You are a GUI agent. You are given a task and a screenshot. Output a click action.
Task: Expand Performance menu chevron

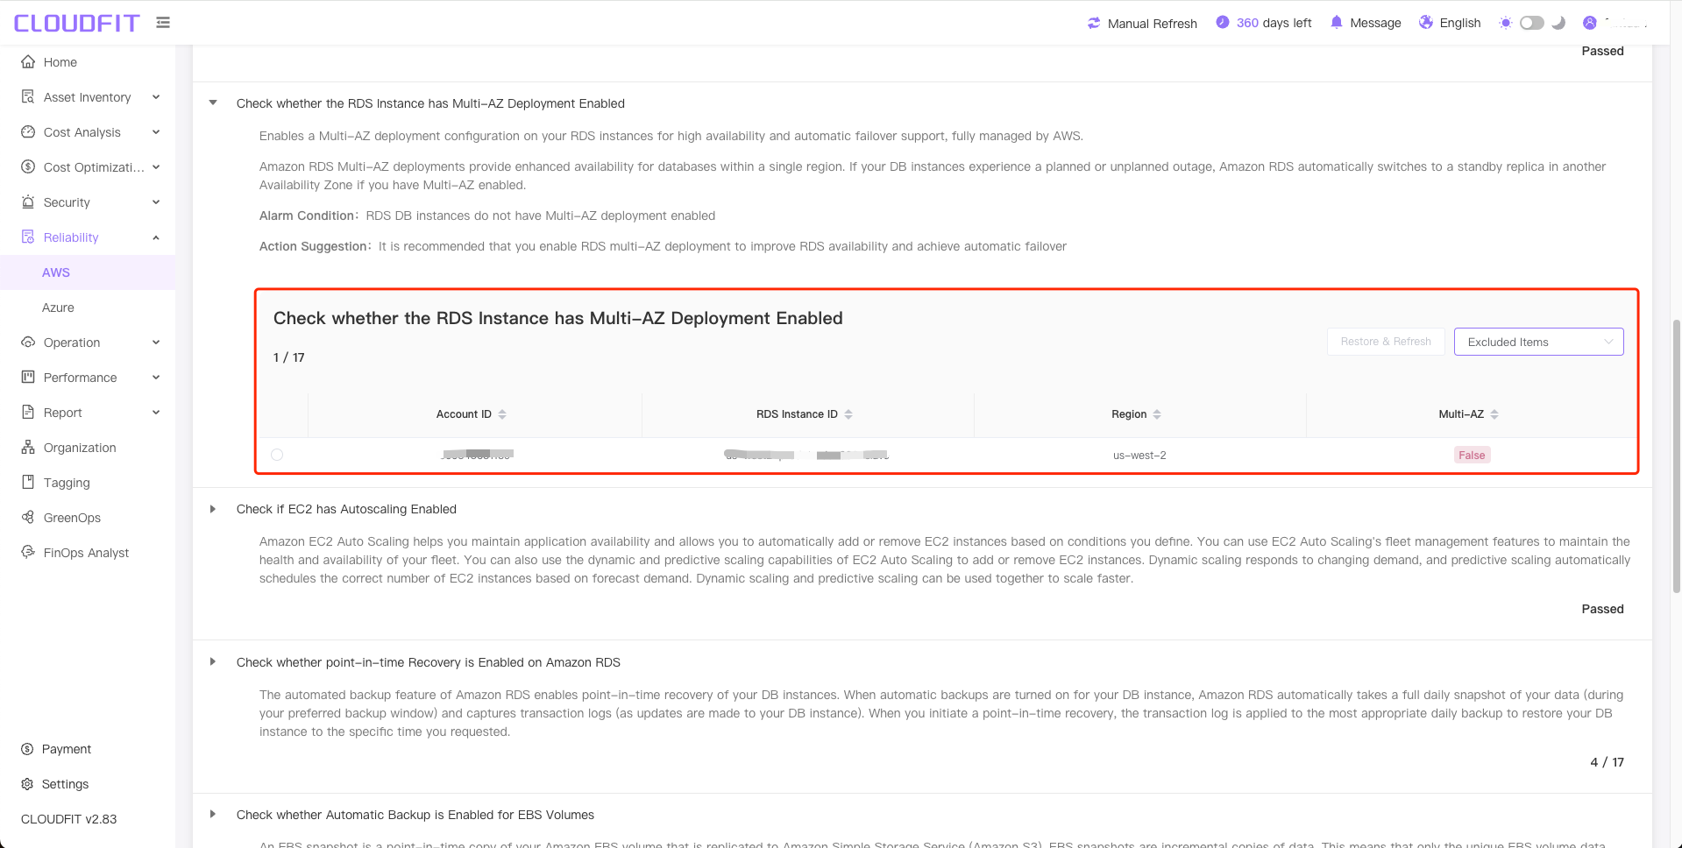click(x=156, y=378)
